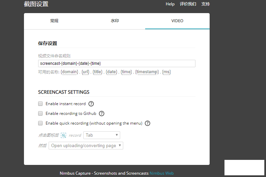The height and width of the screenshot is (177, 266).
Task: Click the video file name pattern field
Action: (x=116, y=63)
